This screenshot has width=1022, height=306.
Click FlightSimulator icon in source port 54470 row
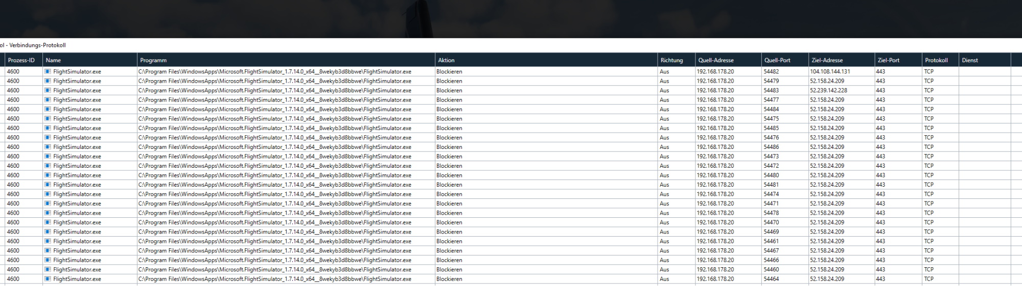48,222
